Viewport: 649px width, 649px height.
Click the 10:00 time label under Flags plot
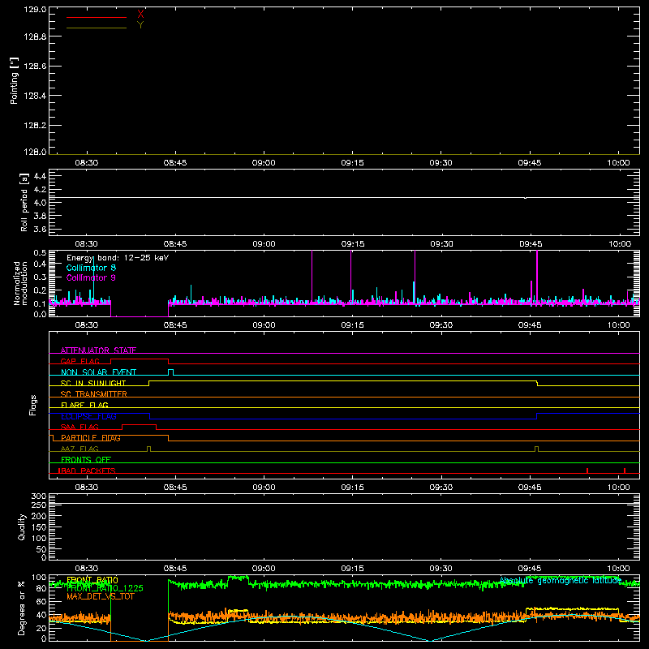click(618, 488)
